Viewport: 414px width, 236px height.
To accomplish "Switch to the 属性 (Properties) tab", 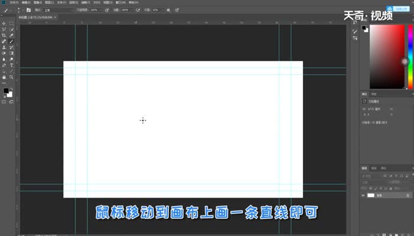I will [x=364, y=94].
